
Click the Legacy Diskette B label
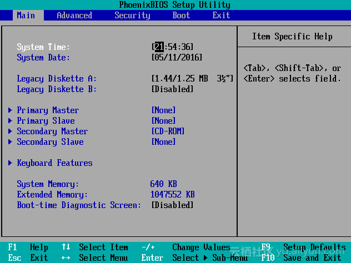click(57, 89)
